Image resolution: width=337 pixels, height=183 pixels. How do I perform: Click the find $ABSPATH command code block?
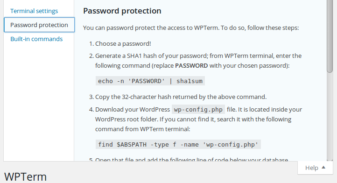click(x=178, y=144)
